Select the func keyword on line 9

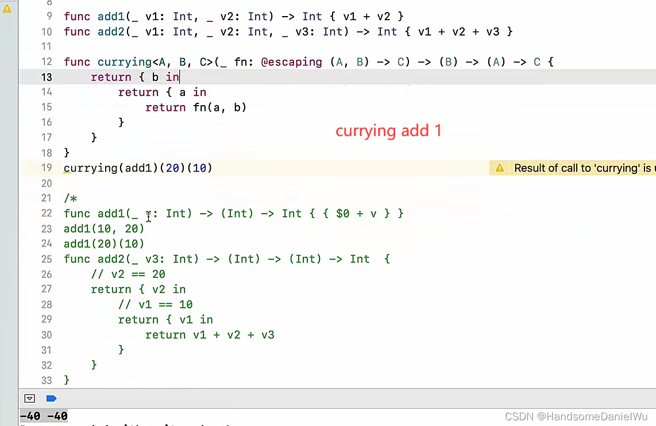[76, 16]
